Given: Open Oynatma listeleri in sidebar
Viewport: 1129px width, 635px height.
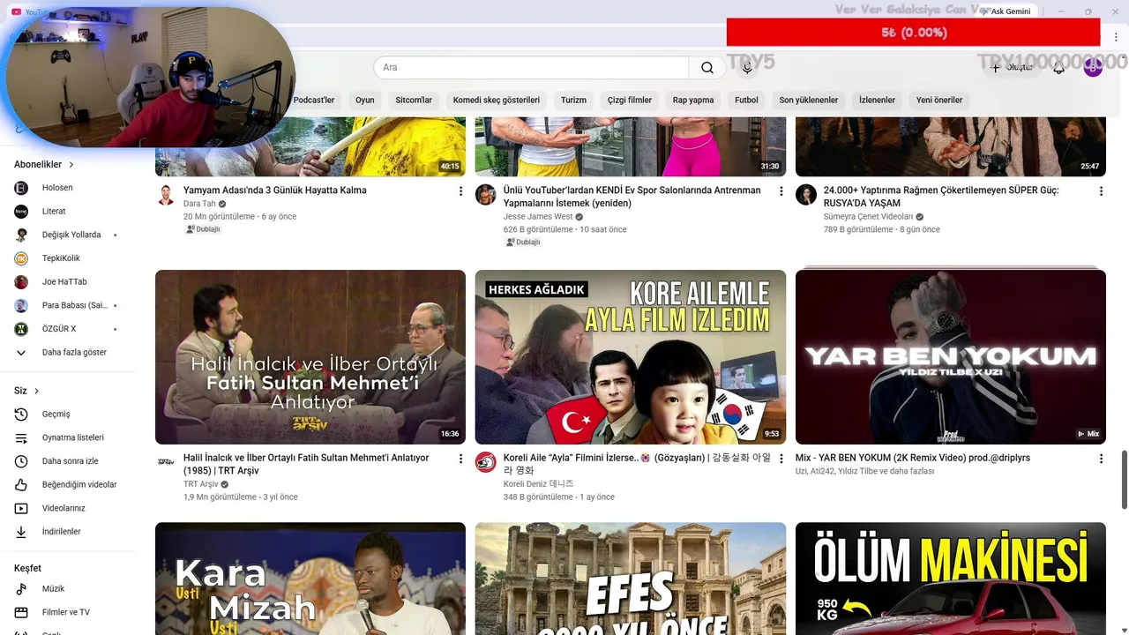Looking at the screenshot, I should pos(67,437).
